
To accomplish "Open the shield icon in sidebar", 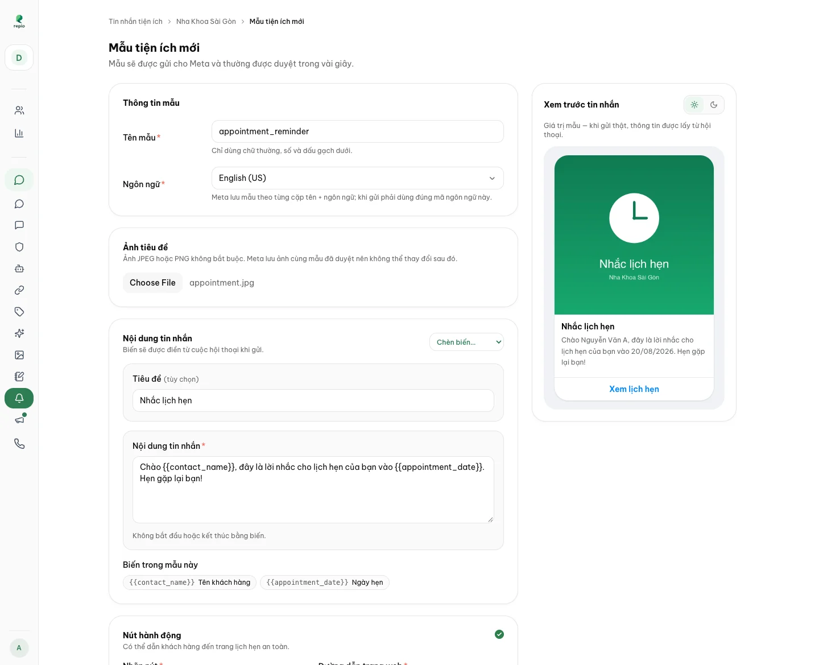I will (19, 247).
